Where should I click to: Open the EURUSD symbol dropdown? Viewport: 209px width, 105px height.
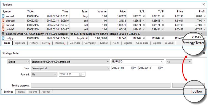tap(138, 62)
